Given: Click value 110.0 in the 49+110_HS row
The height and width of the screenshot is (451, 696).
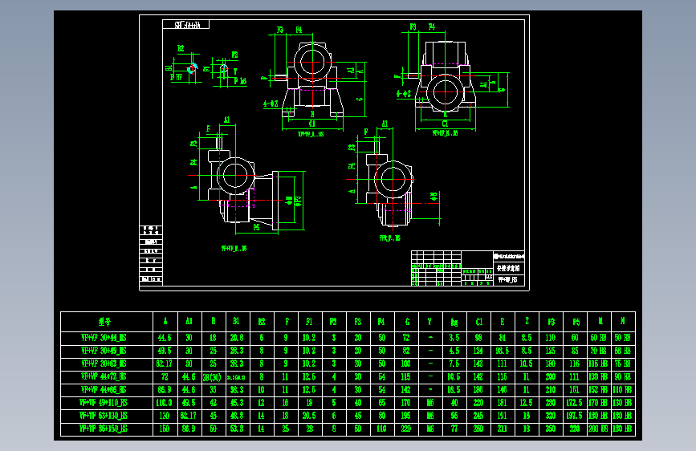Looking at the screenshot, I should [165, 403].
